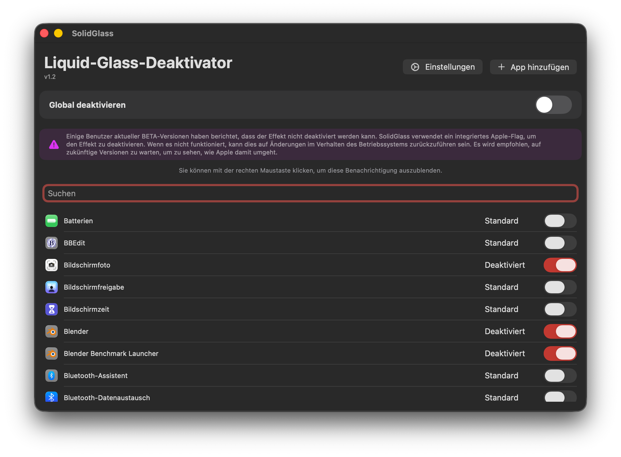Click the App hinzufügen button
Screen dimensions: 621x457
coord(533,67)
